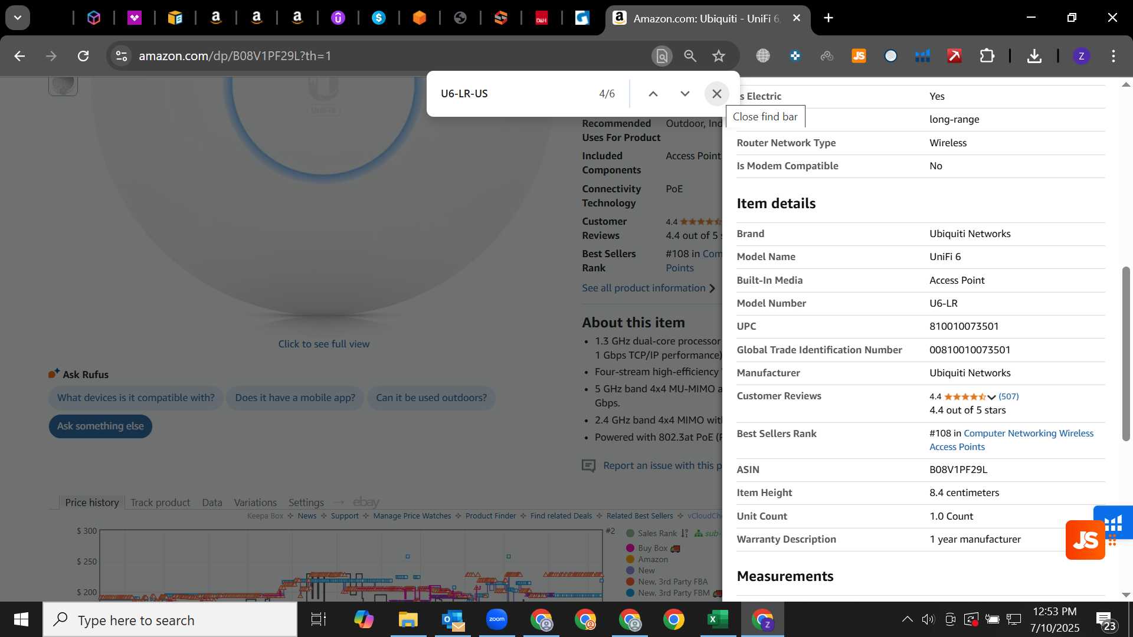Screen dimensions: 1133x637
Task: Click See all product information
Action: 648,288
